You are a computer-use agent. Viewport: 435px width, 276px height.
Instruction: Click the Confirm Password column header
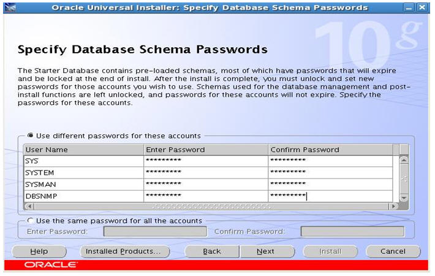330,150
